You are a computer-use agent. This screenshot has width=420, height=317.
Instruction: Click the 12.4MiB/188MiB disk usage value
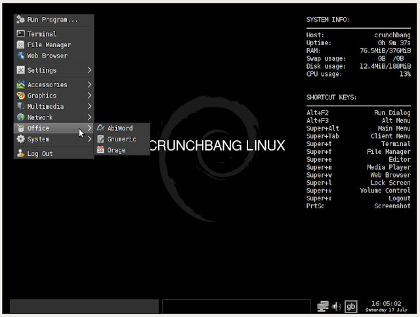pyautogui.click(x=385, y=66)
